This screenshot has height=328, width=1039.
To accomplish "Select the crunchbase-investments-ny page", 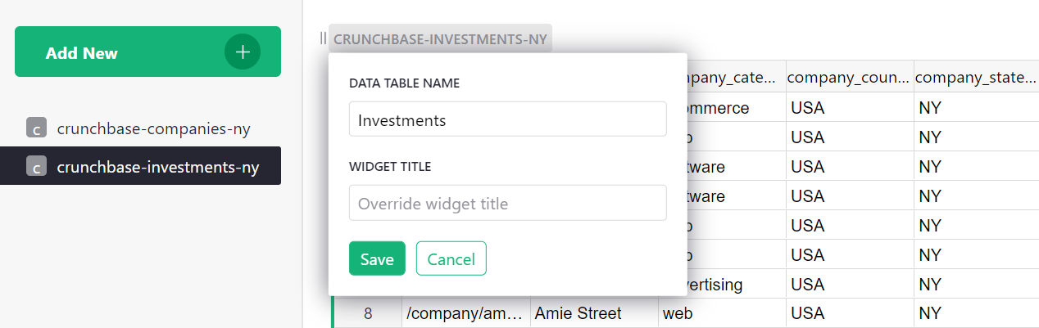I will click(x=157, y=167).
